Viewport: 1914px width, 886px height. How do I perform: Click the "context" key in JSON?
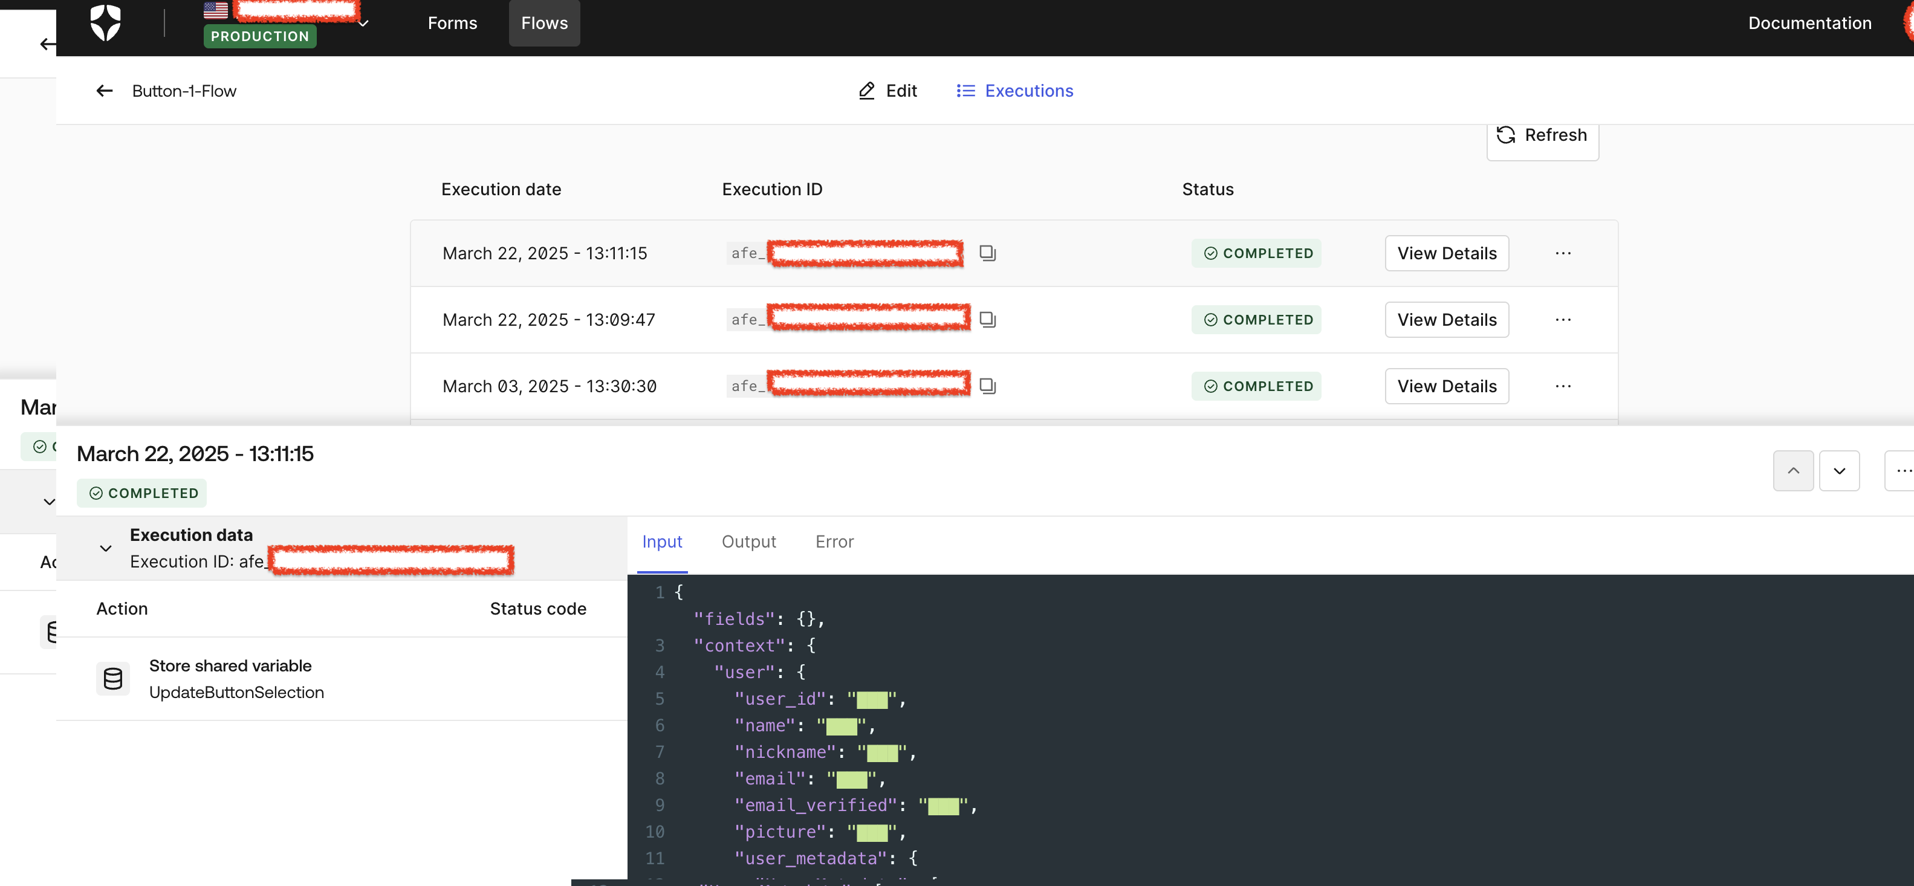pyautogui.click(x=739, y=645)
